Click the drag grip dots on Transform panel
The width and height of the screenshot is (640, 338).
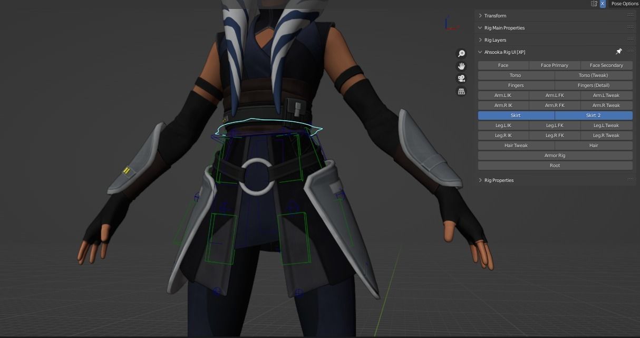(631, 16)
